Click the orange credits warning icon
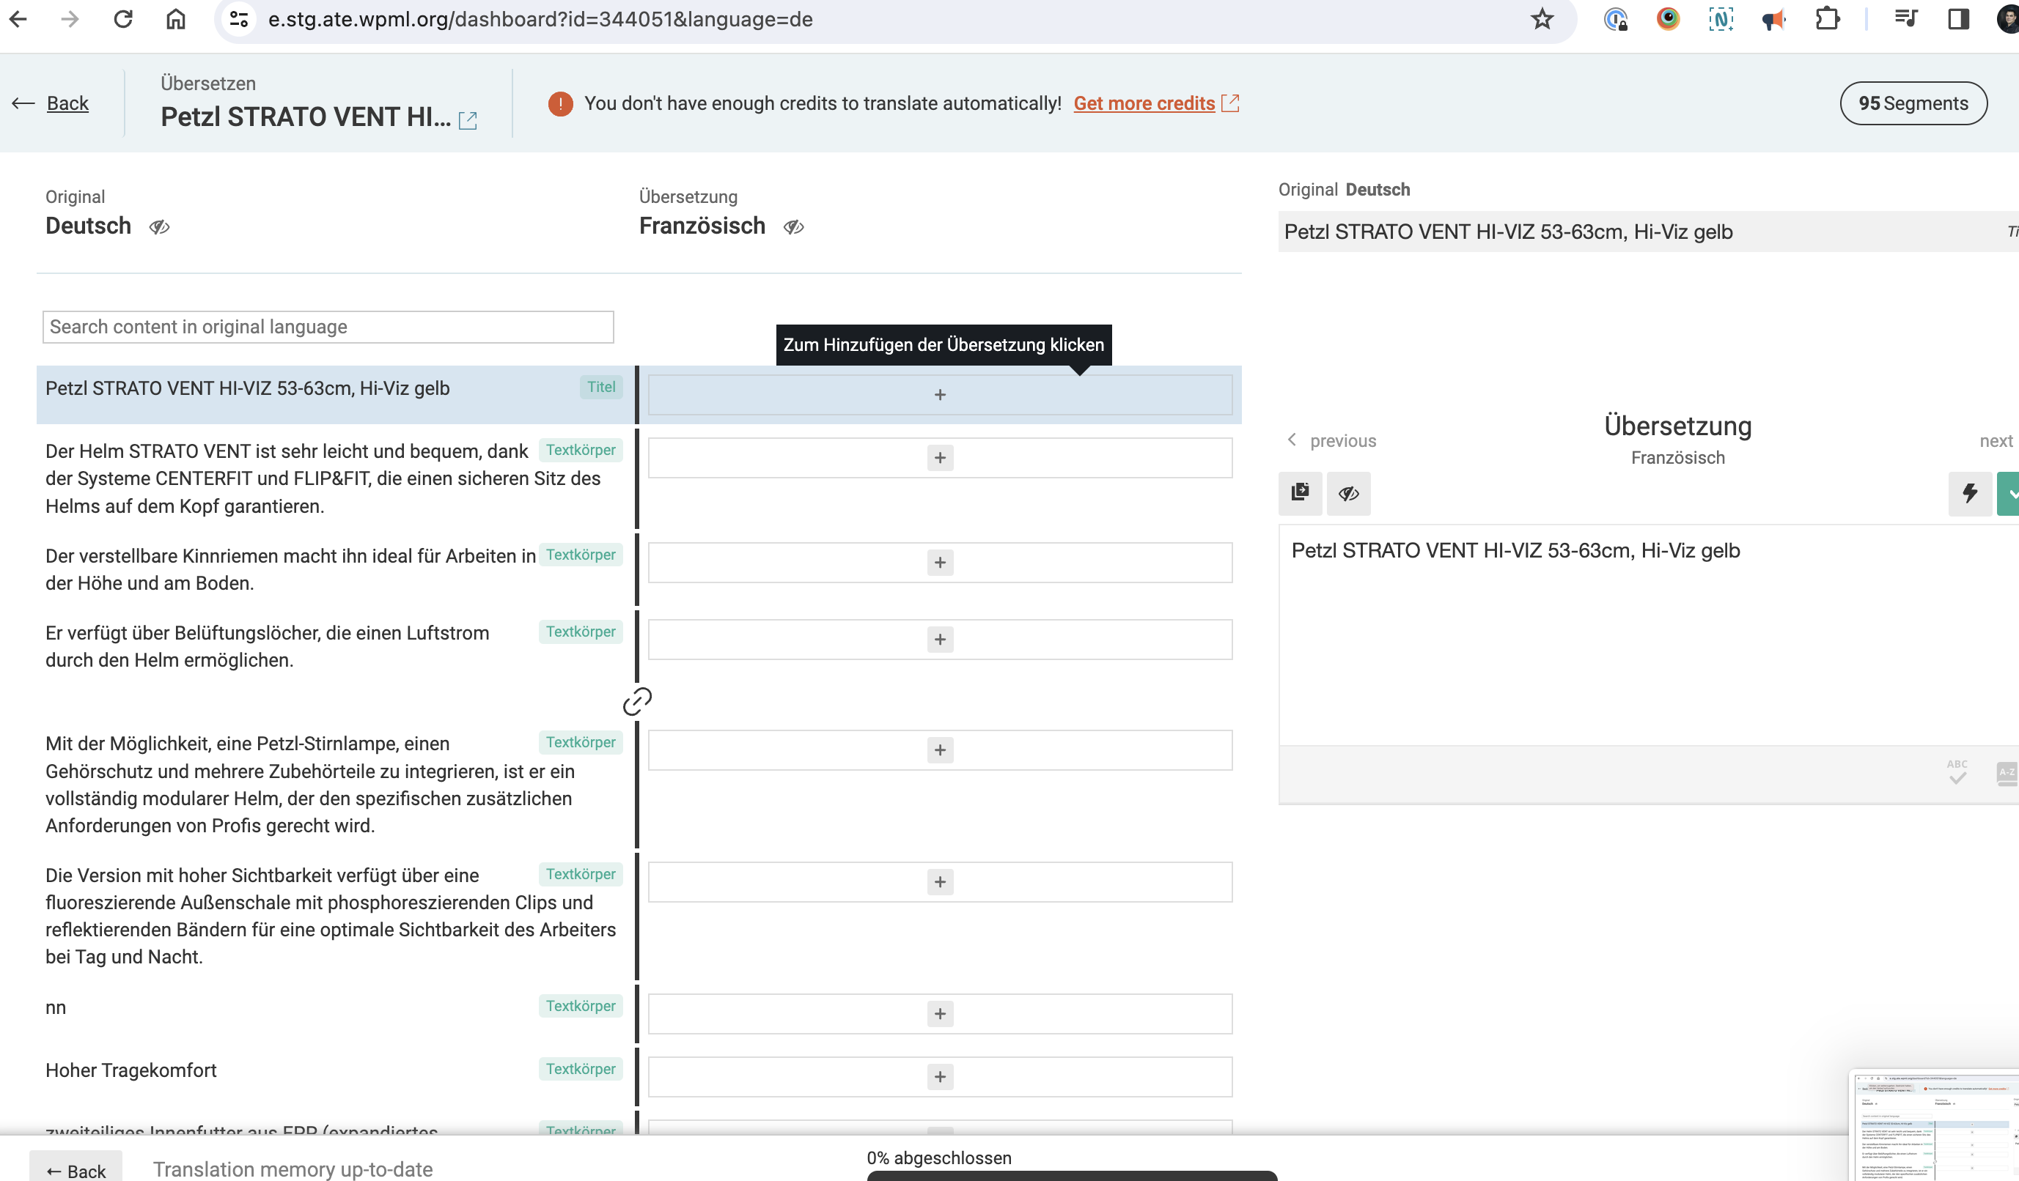The width and height of the screenshot is (2019, 1181). (561, 103)
